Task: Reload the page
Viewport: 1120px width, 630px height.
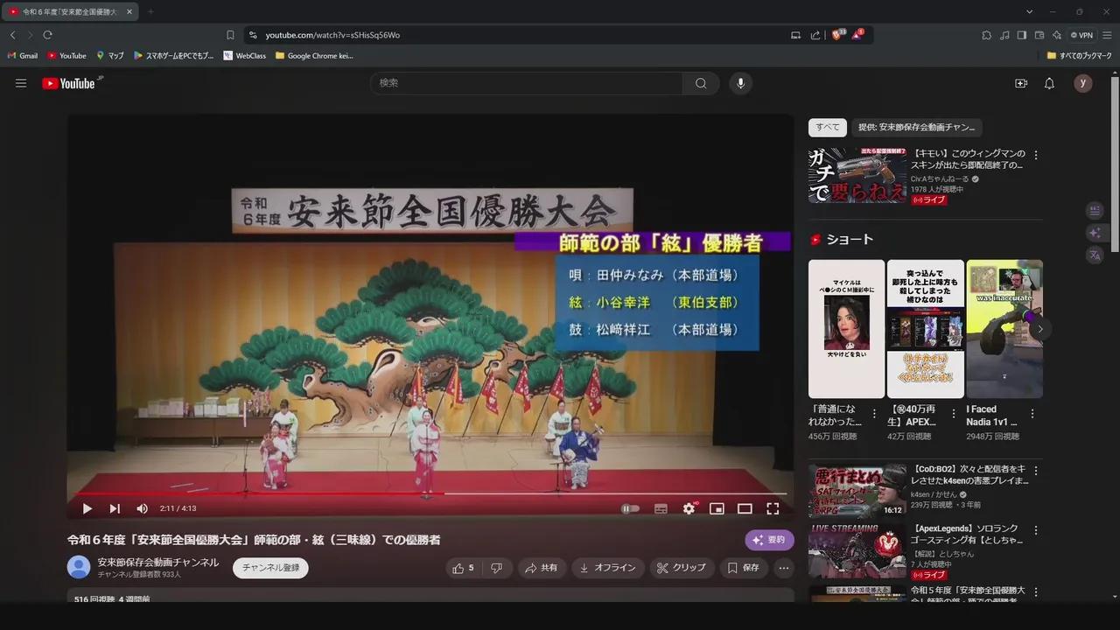Action: click(47, 35)
